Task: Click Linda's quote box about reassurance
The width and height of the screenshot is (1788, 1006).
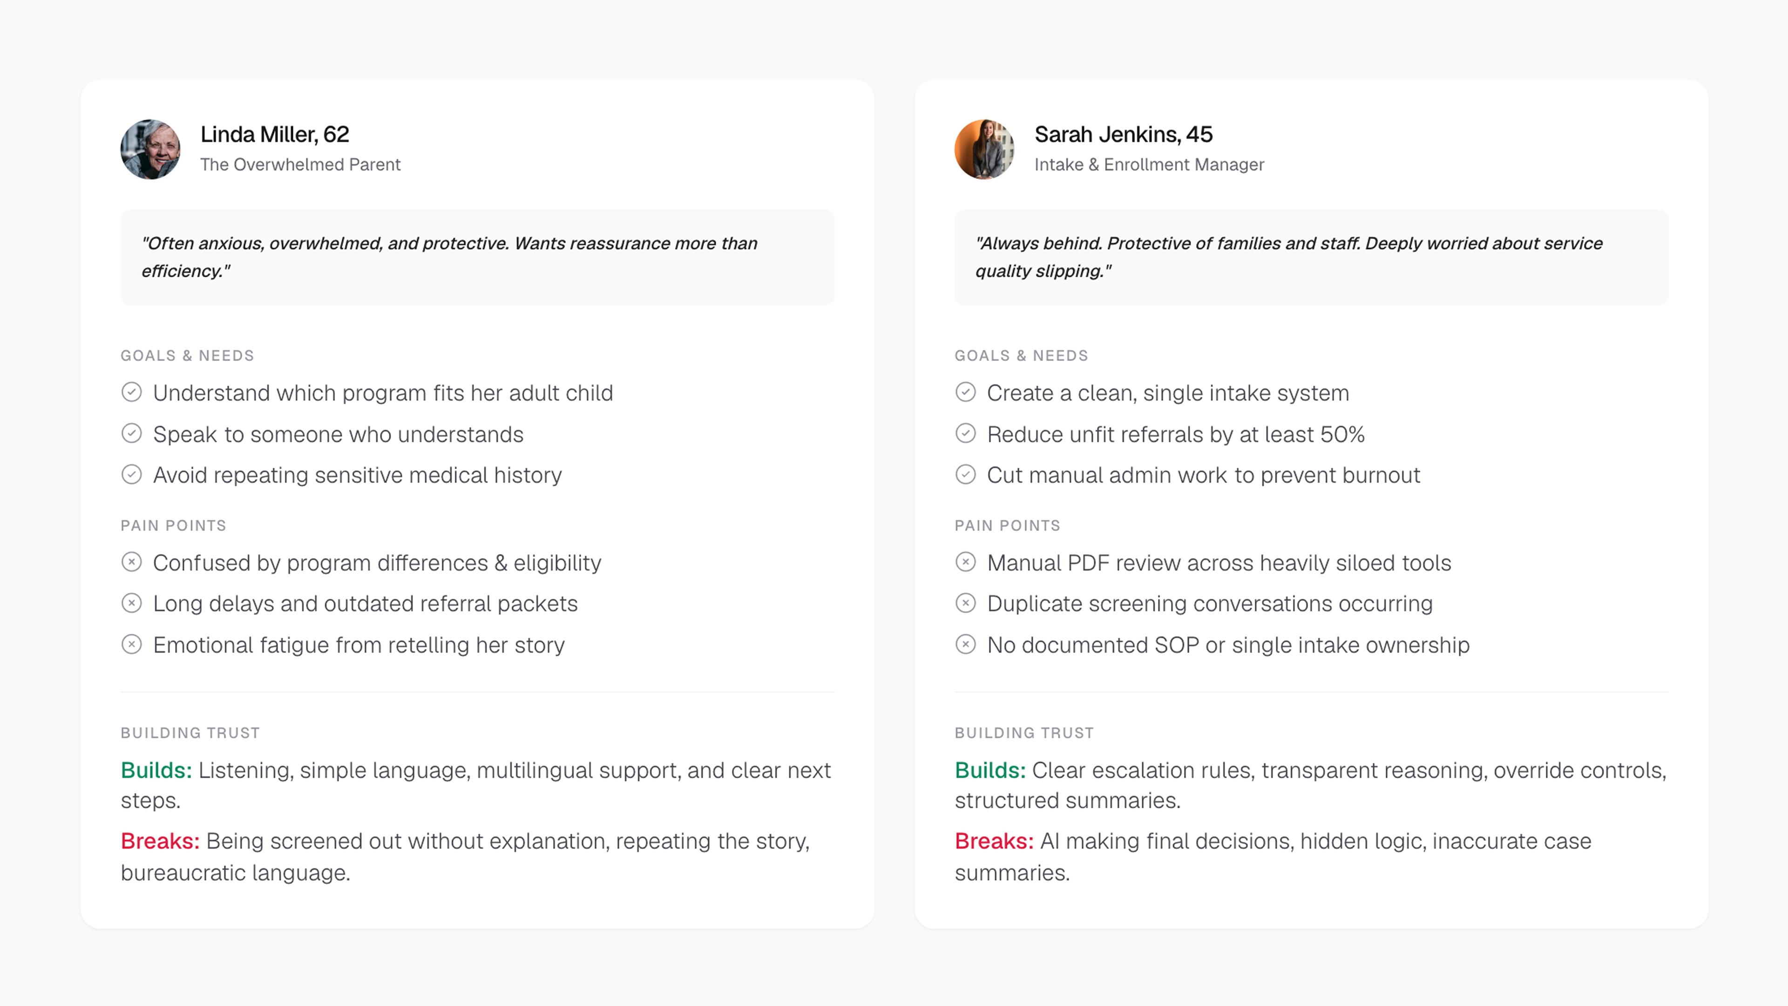Action: [478, 258]
